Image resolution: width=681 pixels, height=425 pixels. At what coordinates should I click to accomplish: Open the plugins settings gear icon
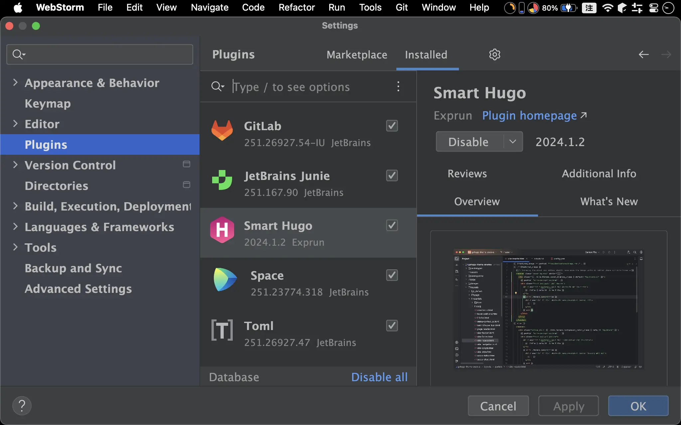[x=494, y=54]
